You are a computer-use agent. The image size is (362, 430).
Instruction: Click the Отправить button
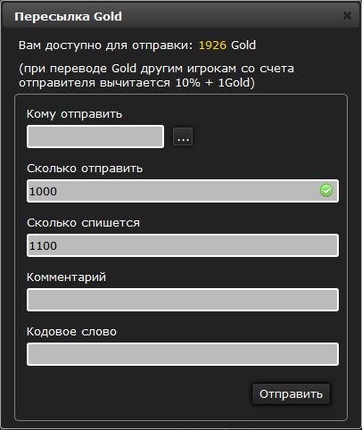[291, 394]
